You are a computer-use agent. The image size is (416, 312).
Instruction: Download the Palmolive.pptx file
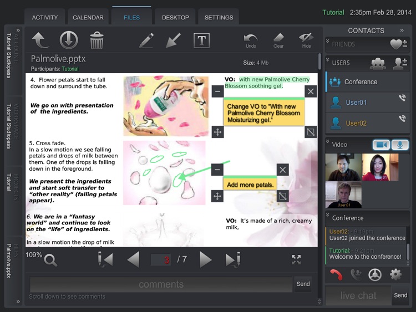(x=69, y=40)
